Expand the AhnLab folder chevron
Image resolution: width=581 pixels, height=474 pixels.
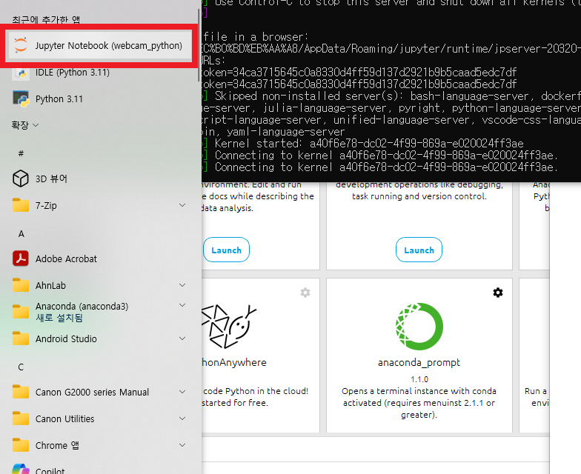pyautogui.click(x=182, y=285)
